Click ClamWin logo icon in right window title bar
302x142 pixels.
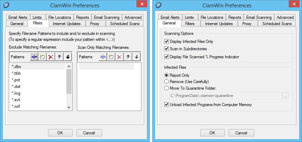(158, 5)
